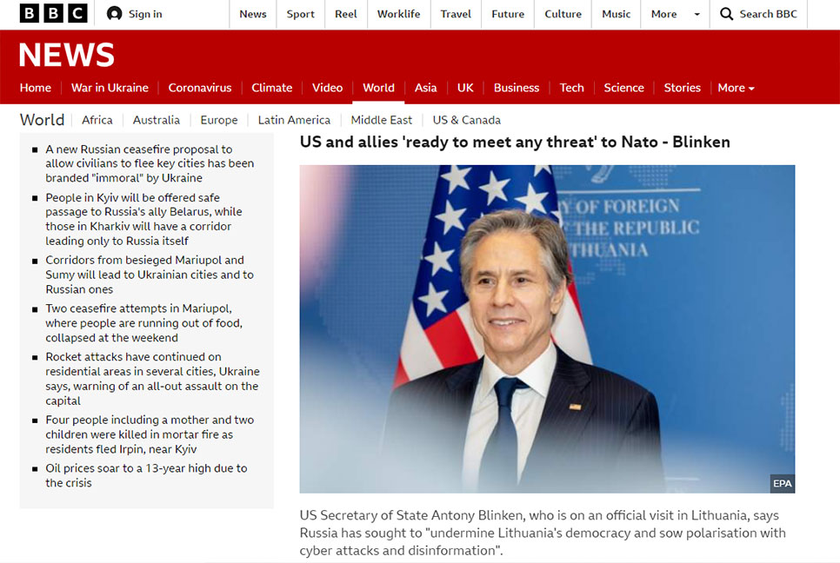Switch to the Climate tab
Screen dimensions: 840x563
pos(272,88)
